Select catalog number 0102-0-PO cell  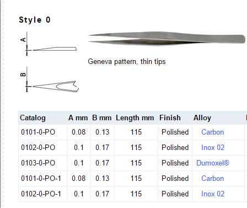click(x=42, y=148)
